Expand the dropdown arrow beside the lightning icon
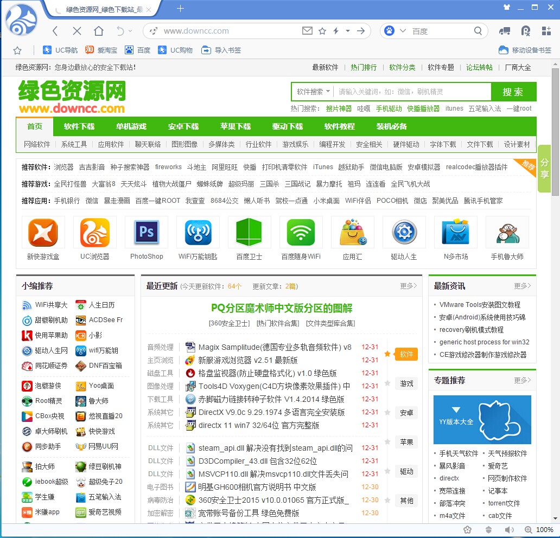 click(x=348, y=31)
